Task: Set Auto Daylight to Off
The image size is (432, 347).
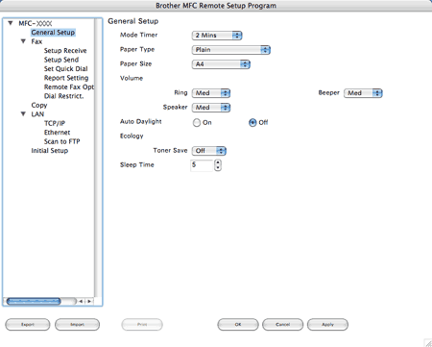Action: (x=252, y=123)
